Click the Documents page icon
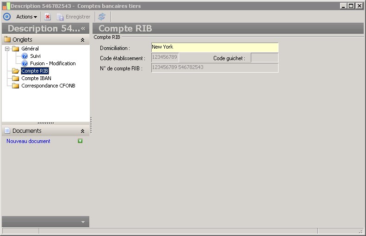The image size is (366, 236). 7,130
